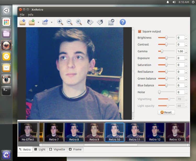Zoom in on the photo
This screenshot has height=161, width=196.
tap(60, 22)
